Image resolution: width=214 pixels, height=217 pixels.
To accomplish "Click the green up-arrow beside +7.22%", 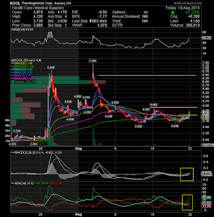I will pyautogui.click(x=173, y=12).
